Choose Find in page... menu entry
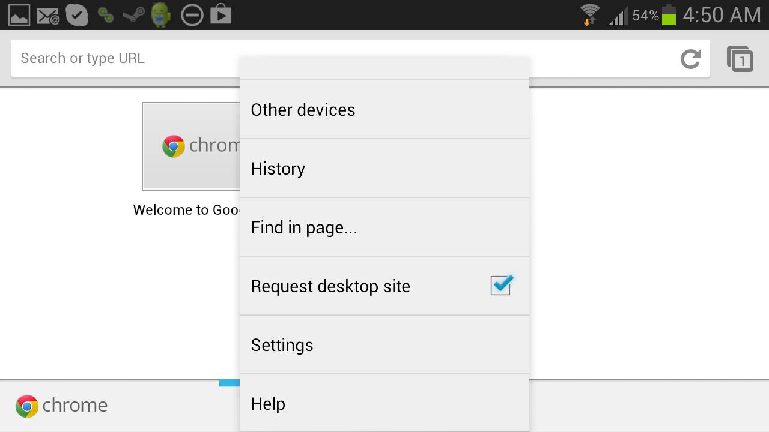This screenshot has width=769, height=432. [x=384, y=227]
